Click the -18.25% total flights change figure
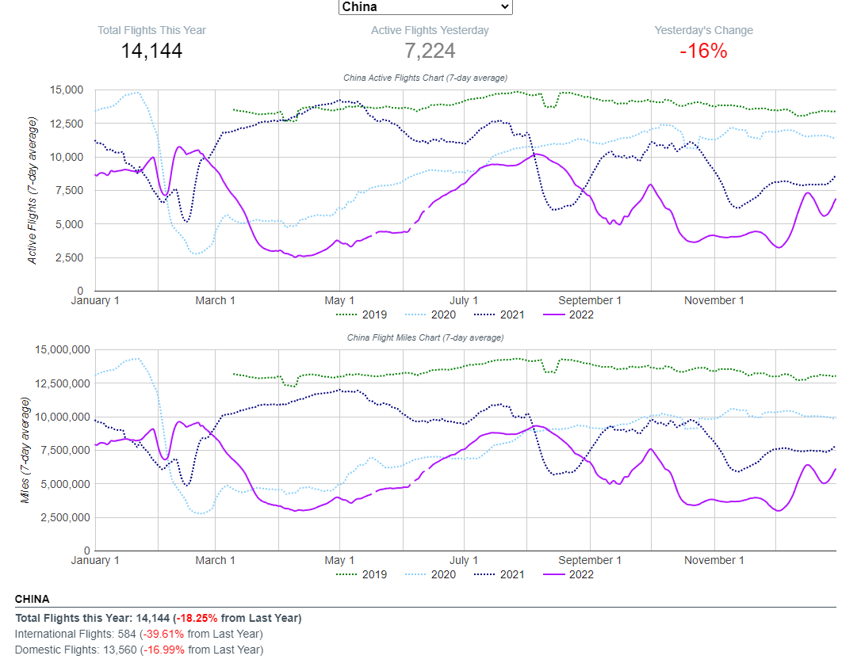This screenshot has height=667, width=861. click(197, 618)
